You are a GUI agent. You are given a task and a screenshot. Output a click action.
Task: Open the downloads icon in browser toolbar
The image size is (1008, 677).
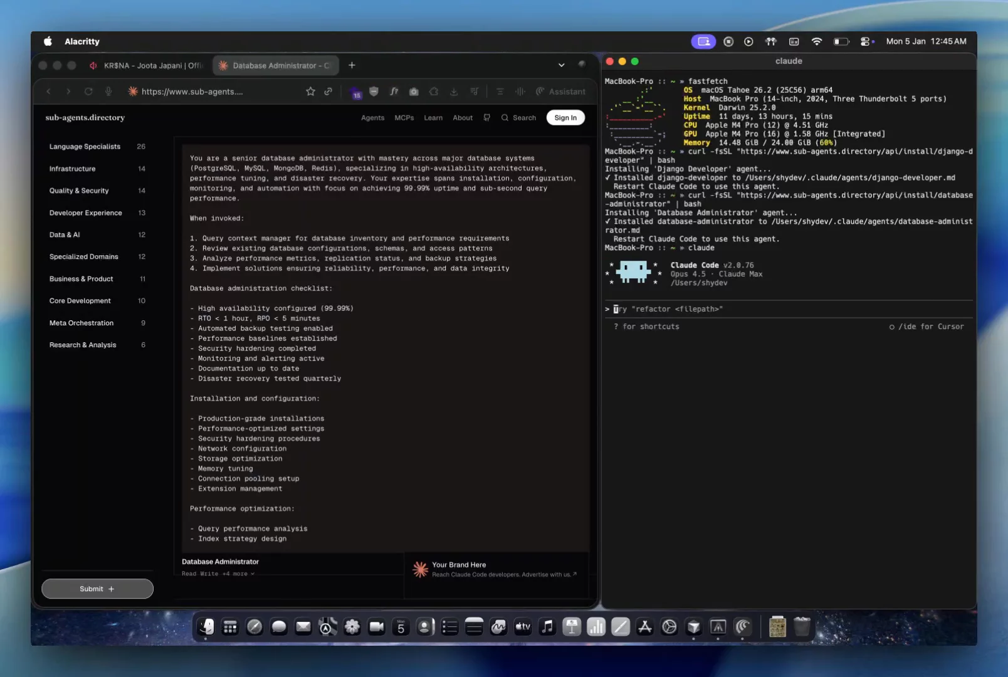(x=454, y=92)
